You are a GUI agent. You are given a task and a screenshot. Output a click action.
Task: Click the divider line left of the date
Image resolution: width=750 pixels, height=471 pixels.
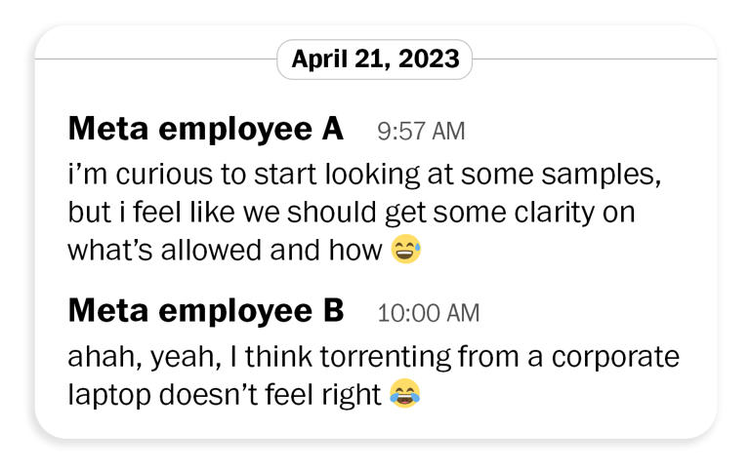tap(156, 59)
